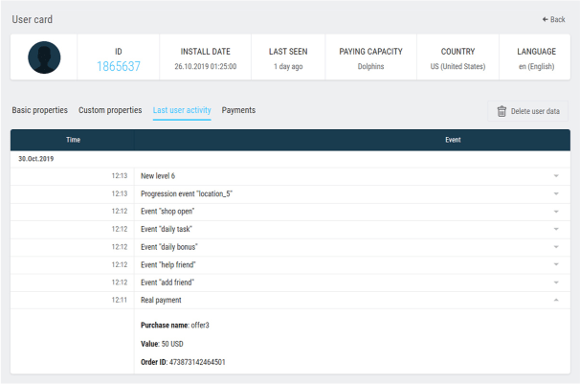Click the trash icon for Delete user data
This screenshot has height=384, width=580.
(501, 111)
